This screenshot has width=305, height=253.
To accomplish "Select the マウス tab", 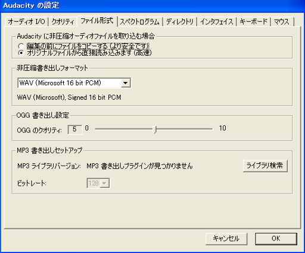I will point(282,21).
